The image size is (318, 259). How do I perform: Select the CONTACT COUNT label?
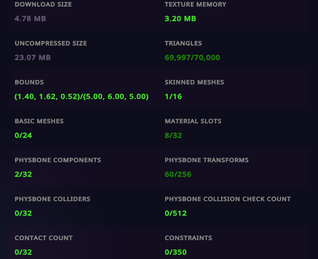[x=44, y=238]
